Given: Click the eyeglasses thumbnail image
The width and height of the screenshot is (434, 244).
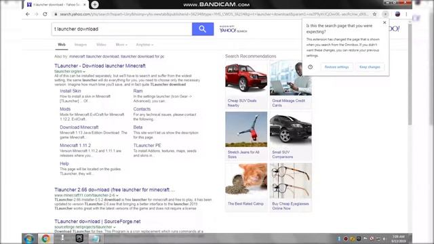Looking at the screenshot, I should [x=291, y=180].
